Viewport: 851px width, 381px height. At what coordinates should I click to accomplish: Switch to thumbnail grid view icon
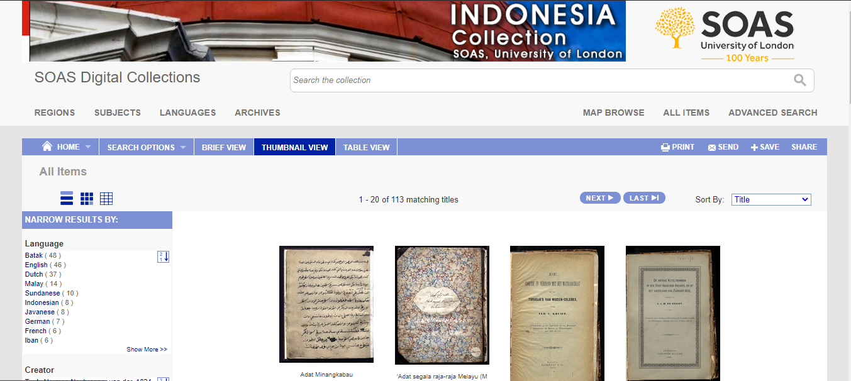pyautogui.click(x=87, y=199)
